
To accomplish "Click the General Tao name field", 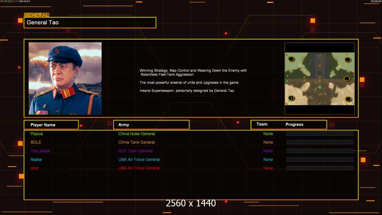I will tap(90, 23).
